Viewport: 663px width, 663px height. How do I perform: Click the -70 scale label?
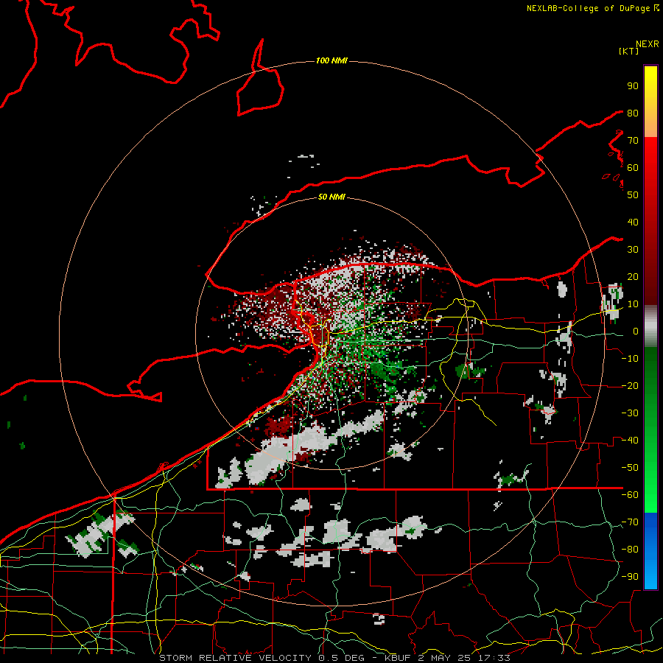(630, 522)
